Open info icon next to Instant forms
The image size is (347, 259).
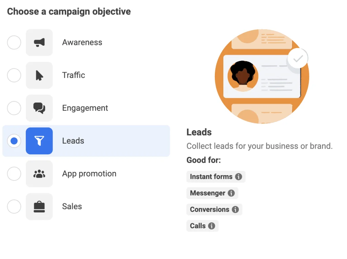click(238, 176)
